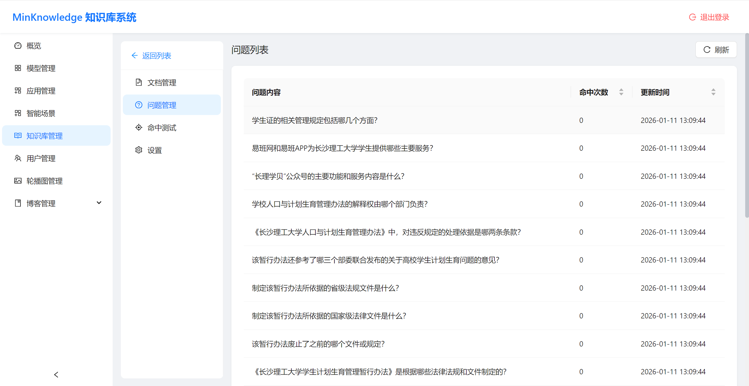Image resolution: width=749 pixels, height=386 pixels.
Task: Collapse the left sidebar with the arrow
Action: [56, 374]
